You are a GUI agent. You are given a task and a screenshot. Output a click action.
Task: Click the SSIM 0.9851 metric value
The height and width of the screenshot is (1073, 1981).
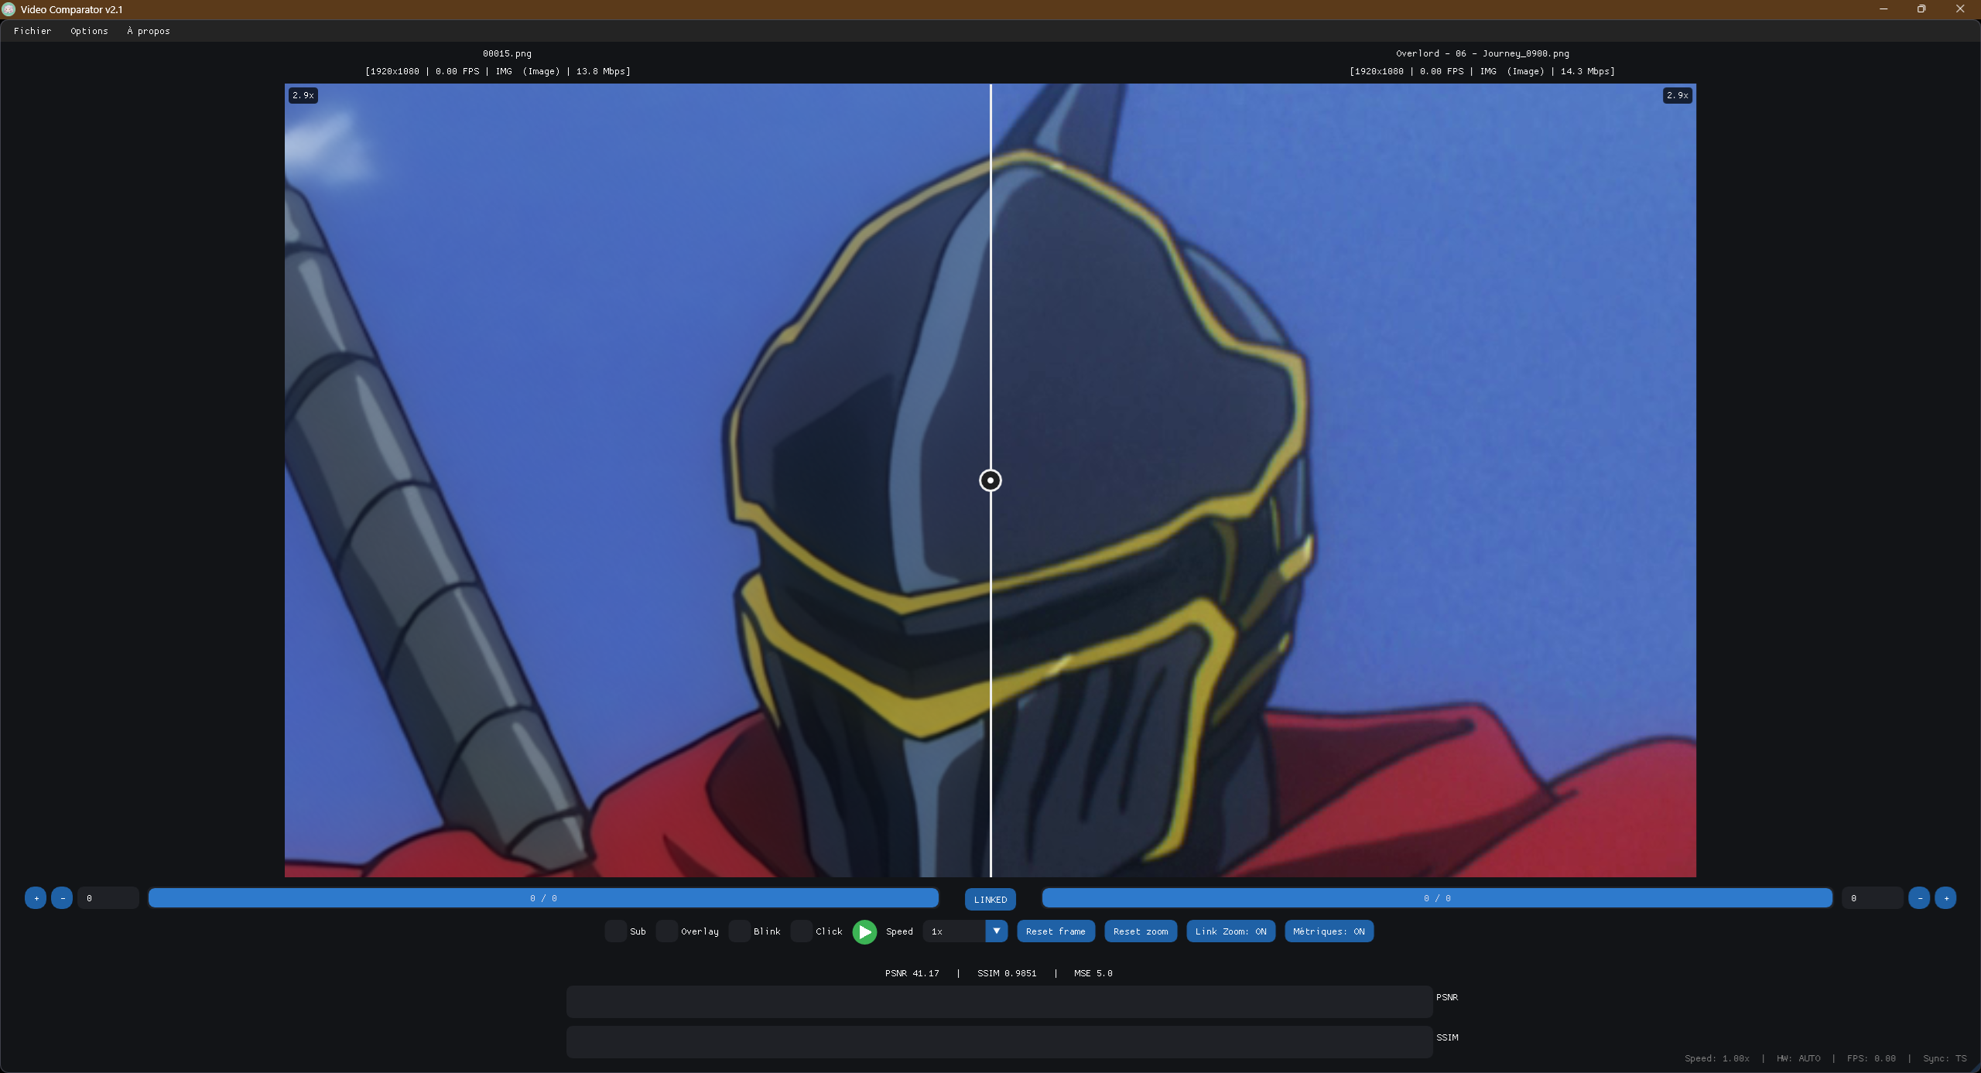coord(1007,973)
